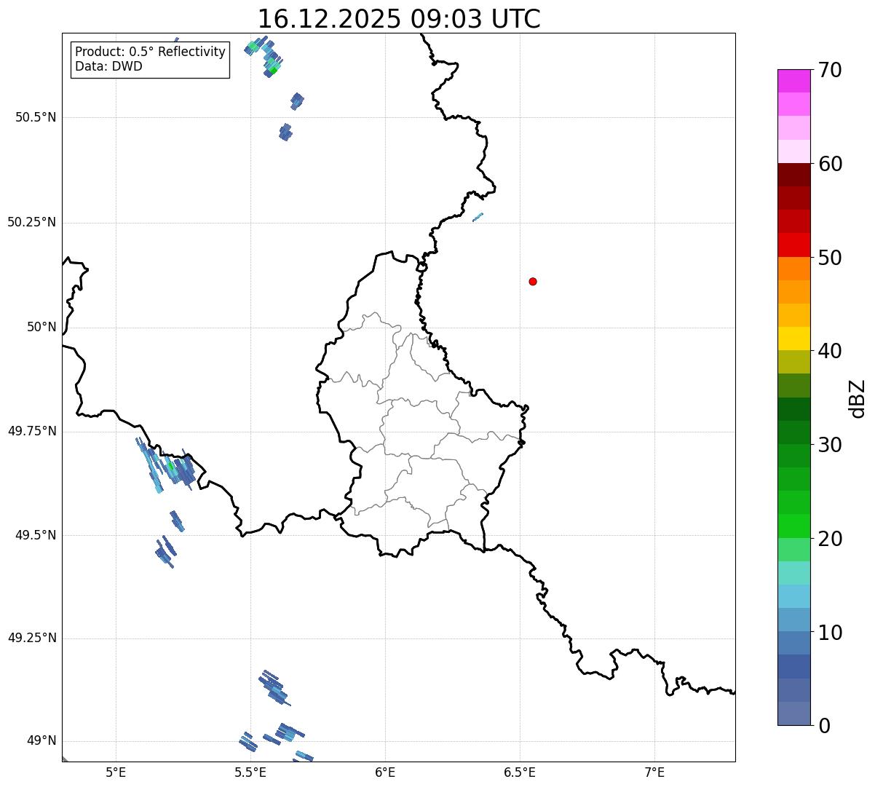The width and height of the screenshot is (875, 787).
Task: Click the '6°E' longitude label
Action: pos(385,772)
